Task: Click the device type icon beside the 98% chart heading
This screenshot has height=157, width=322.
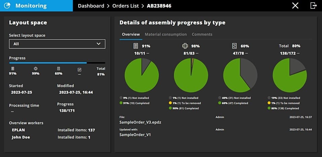Action: (x=185, y=46)
